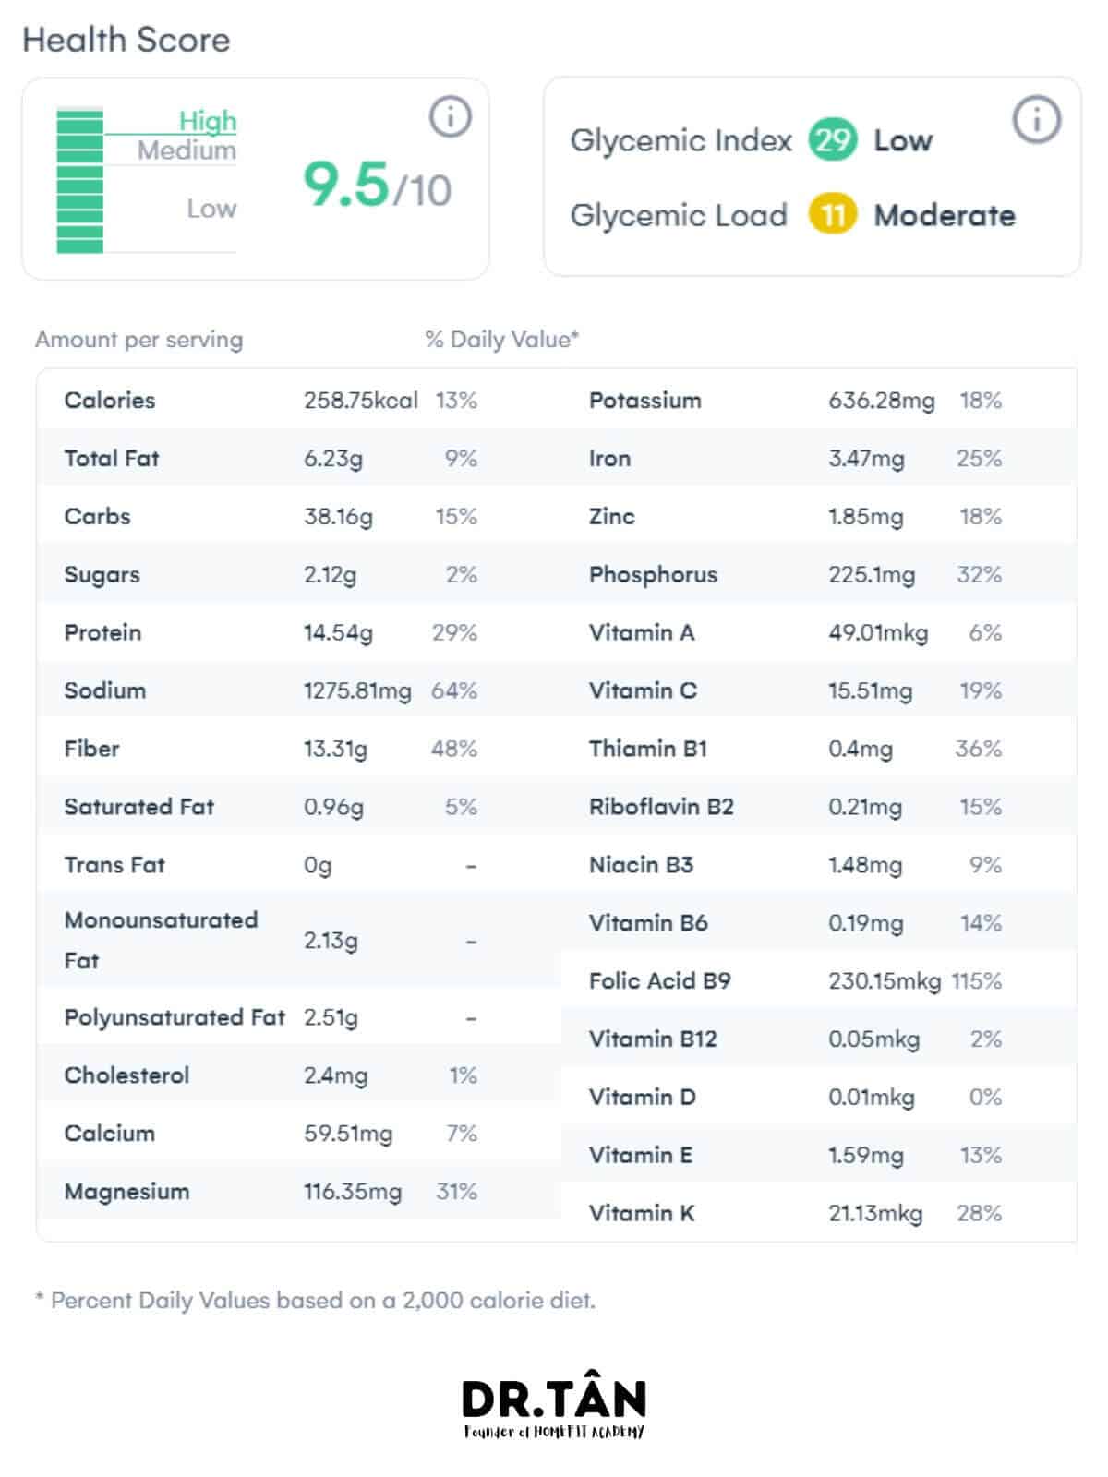Click the yellow Glycemic Load 11 badge
The height and width of the screenshot is (1477, 1108).
833,215
